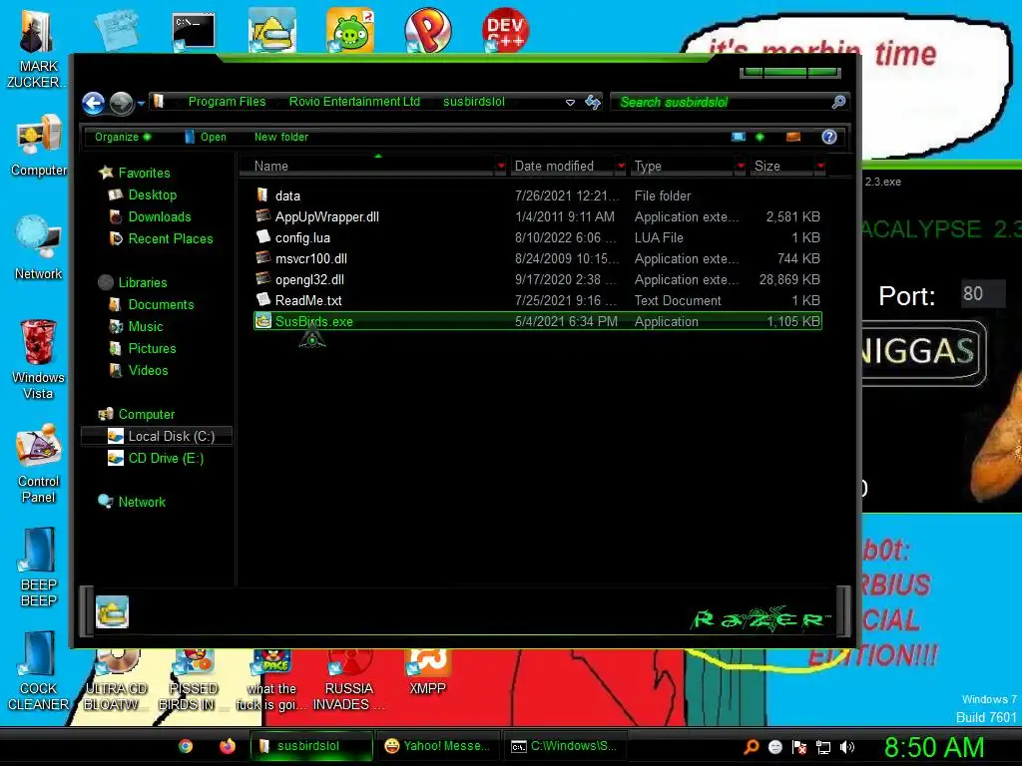The image size is (1022, 766).
Task: Click the Port field showing 80
Action: point(982,294)
